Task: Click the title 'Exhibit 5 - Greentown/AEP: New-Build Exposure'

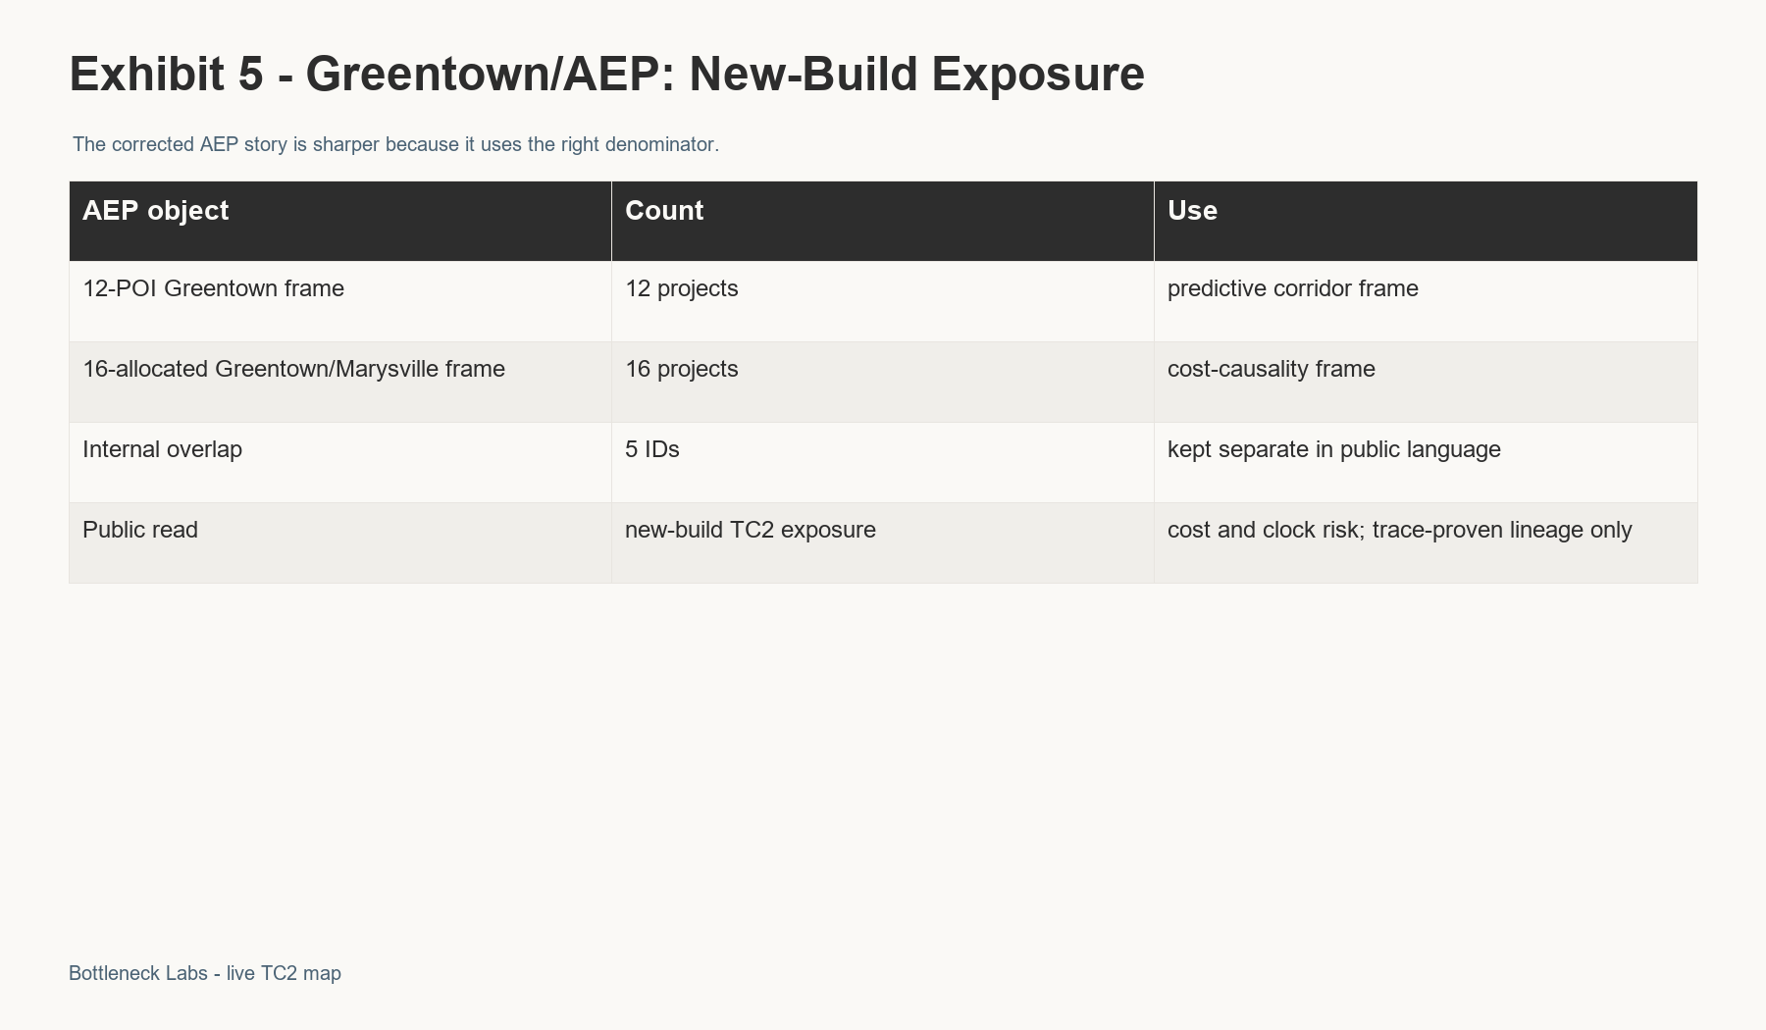Action: coord(606,75)
